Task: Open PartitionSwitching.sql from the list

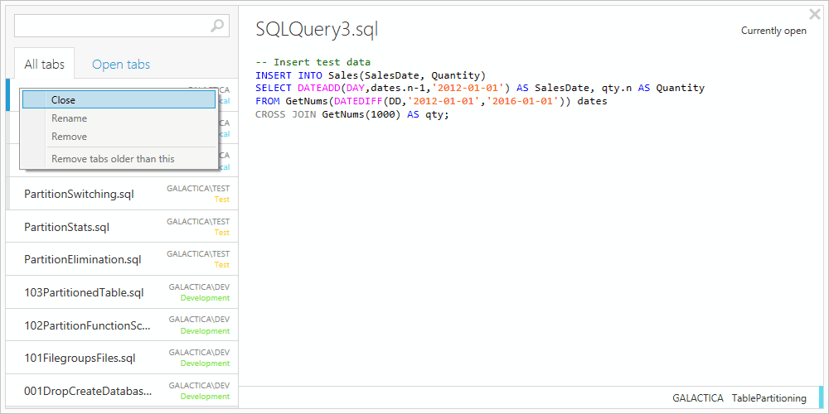Action: (x=79, y=194)
